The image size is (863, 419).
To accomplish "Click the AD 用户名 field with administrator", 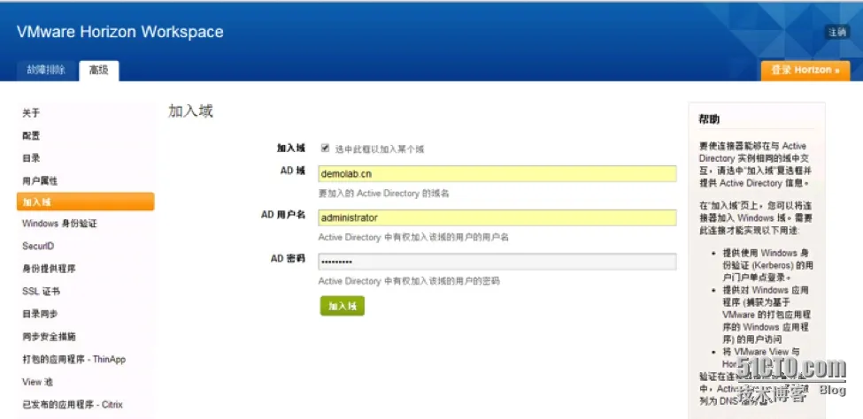I will click(497, 217).
